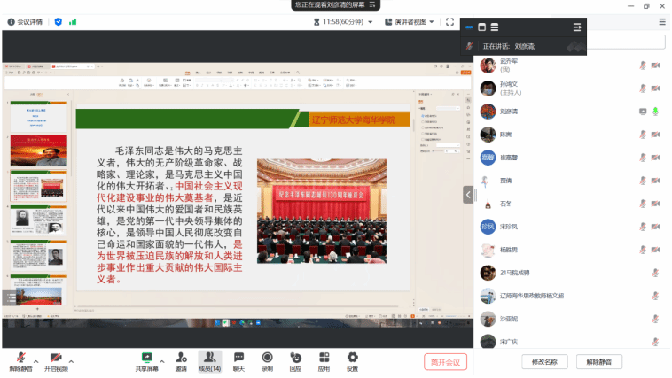Open 会议详情 meeting details
This screenshot has width=672, height=378.
(27, 21)
